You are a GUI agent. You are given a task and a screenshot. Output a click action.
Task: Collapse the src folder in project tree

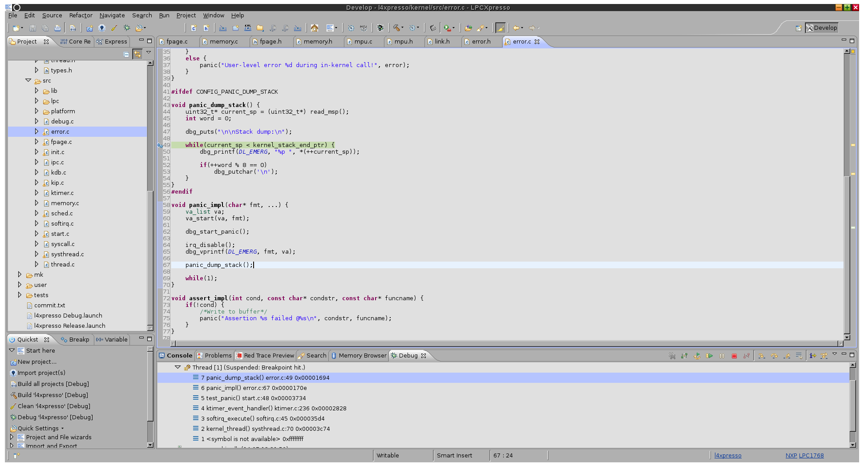point(28,80)
